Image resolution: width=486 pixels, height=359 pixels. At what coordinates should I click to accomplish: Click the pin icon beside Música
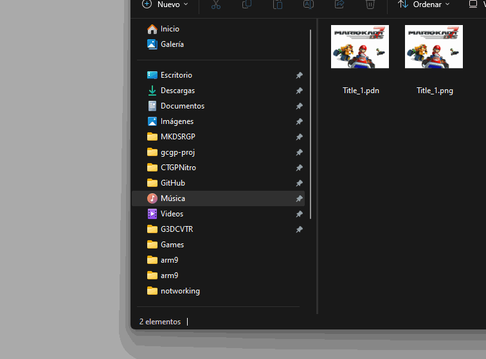(299, 198)
